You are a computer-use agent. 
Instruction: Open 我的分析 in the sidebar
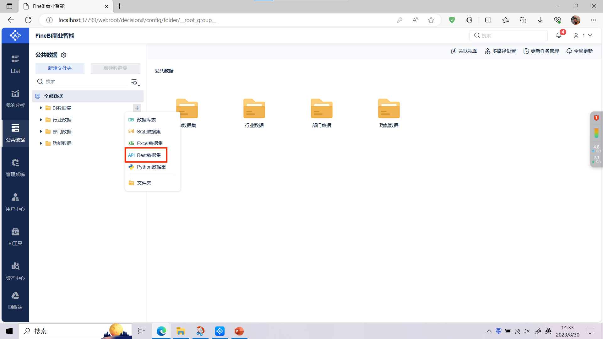pos(15,98)
